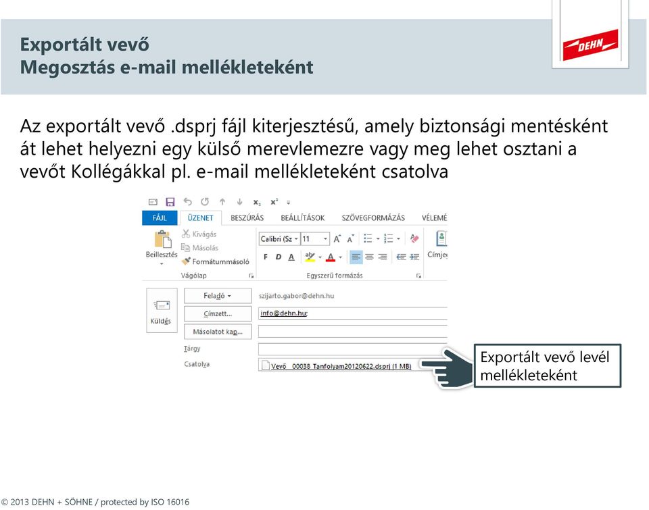The image size is (649, 510).
Task: Open the Vágólap dialog launcher
Action: (251, 276)
